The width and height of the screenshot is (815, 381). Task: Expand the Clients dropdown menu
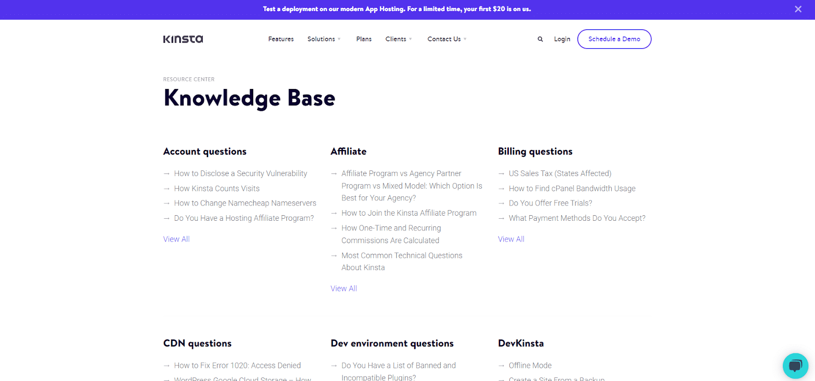[x=398, y=39]
